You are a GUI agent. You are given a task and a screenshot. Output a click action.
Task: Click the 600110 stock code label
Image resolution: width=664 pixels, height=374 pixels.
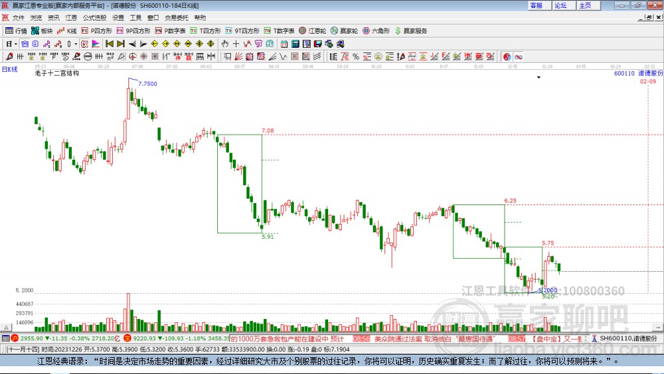[x=624, y=74]
